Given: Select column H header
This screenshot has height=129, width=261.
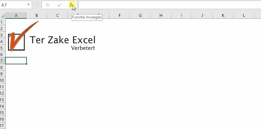Looking at the screenshot, I should (x=161, y=16).
